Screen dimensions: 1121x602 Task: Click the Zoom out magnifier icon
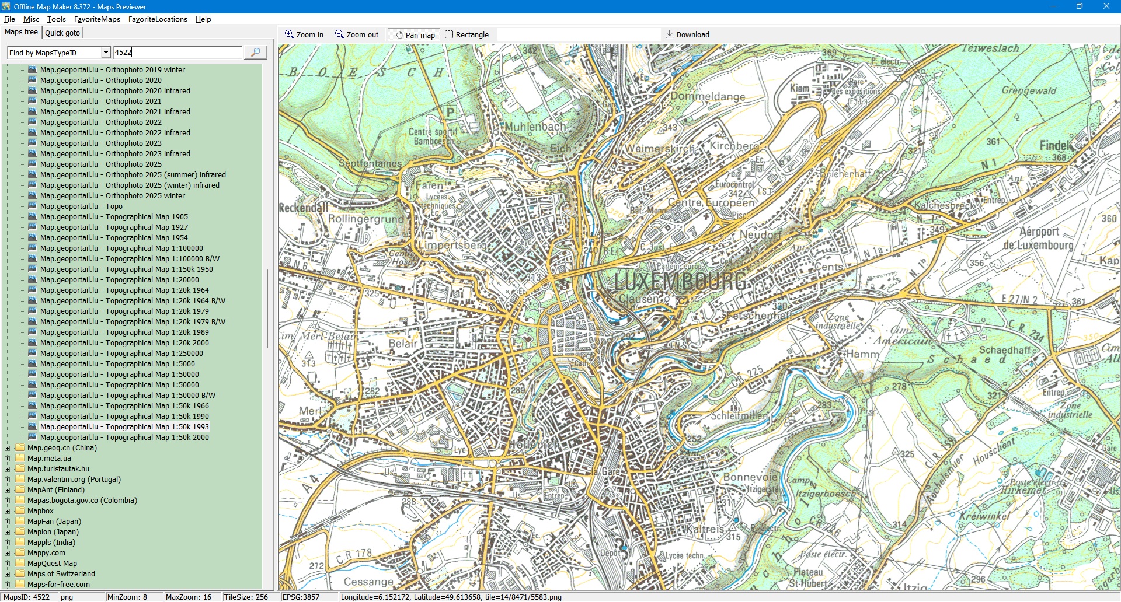(x=339, y=34)
